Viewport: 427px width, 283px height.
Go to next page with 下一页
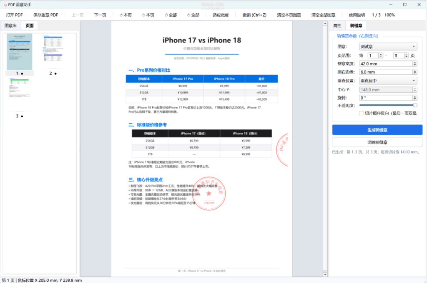pos(100,15)
